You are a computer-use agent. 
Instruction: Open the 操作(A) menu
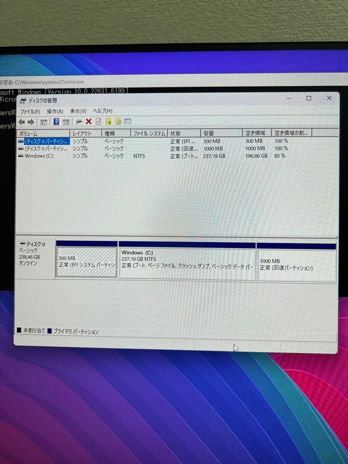54,111
